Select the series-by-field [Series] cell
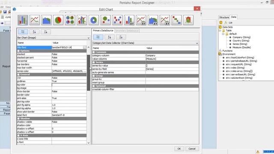Screen dimensions: 274x154 (172, 69)
